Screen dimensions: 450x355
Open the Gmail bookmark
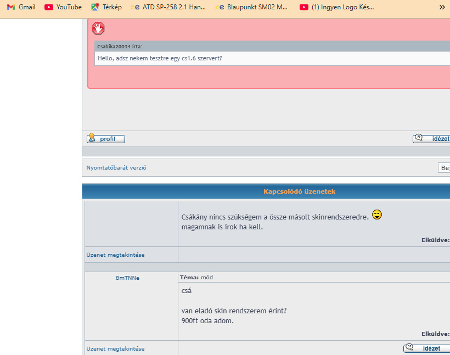pos(21,7)
